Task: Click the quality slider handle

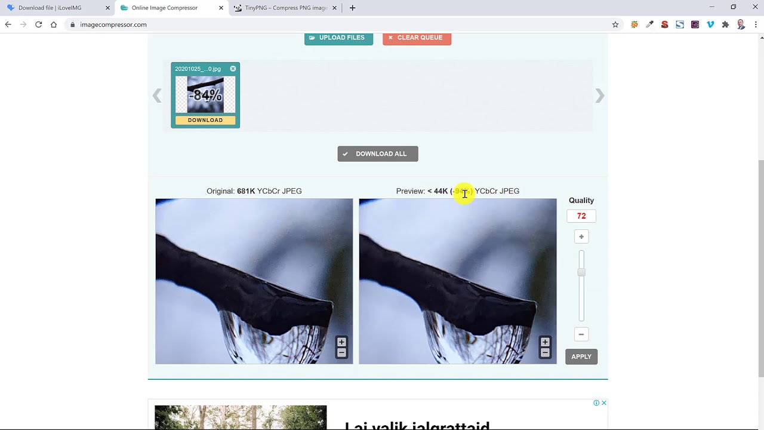Action: (581, 272)
